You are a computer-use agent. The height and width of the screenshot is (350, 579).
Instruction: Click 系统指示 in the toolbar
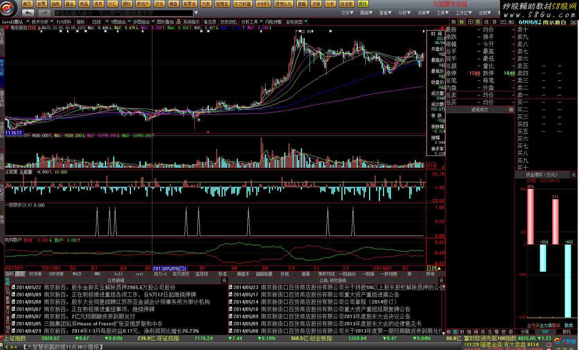(191, 22)
